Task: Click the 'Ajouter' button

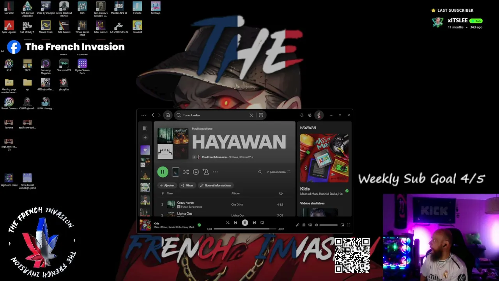Action: point(167,185)
